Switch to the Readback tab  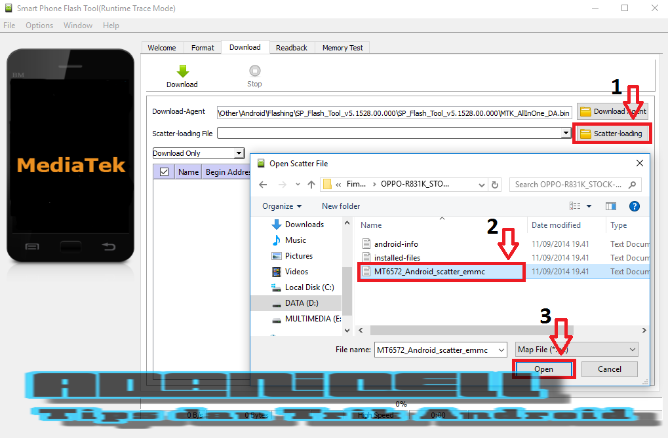click(292, 48)
